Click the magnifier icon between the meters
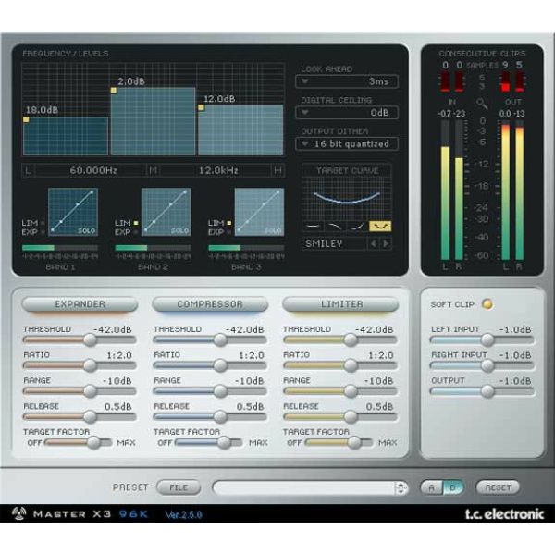555x555 pixels. [482, 104]
